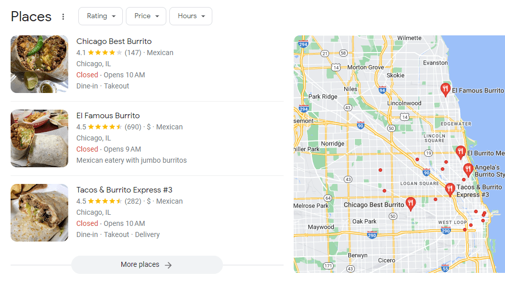
Task: Click Tacos & Burrito Express #3 thumbnail
Action: (x=39, y=213)
